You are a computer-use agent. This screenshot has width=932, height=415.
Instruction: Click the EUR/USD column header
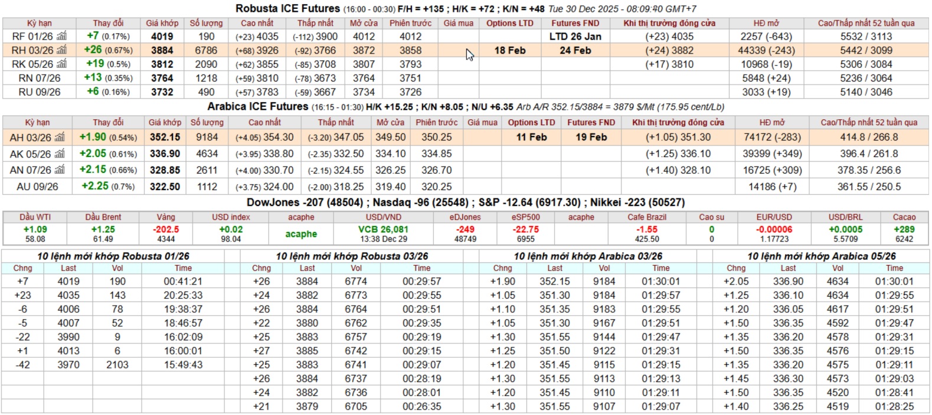pyautogui.click(x=774, y=217)
